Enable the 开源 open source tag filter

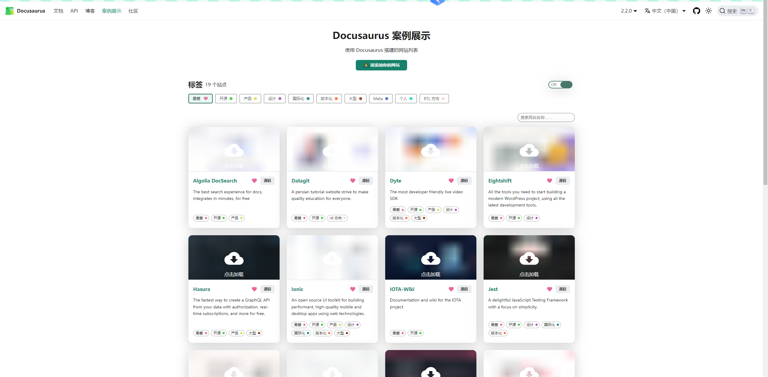[226, 99]
